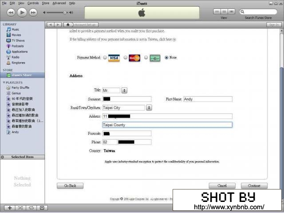Switch to list view mode
This screenshot has height=213, width=284.
pos(217,12)
